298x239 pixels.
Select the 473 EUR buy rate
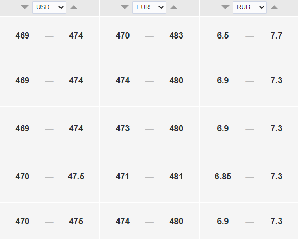pyautogui.click(x=123, y=128)
